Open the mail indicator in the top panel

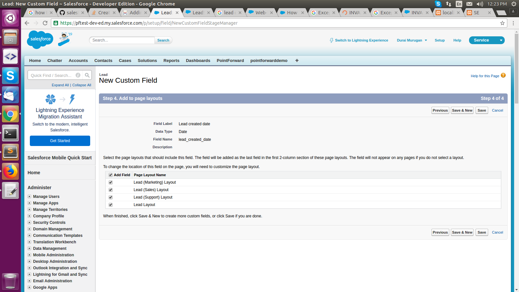469,4
